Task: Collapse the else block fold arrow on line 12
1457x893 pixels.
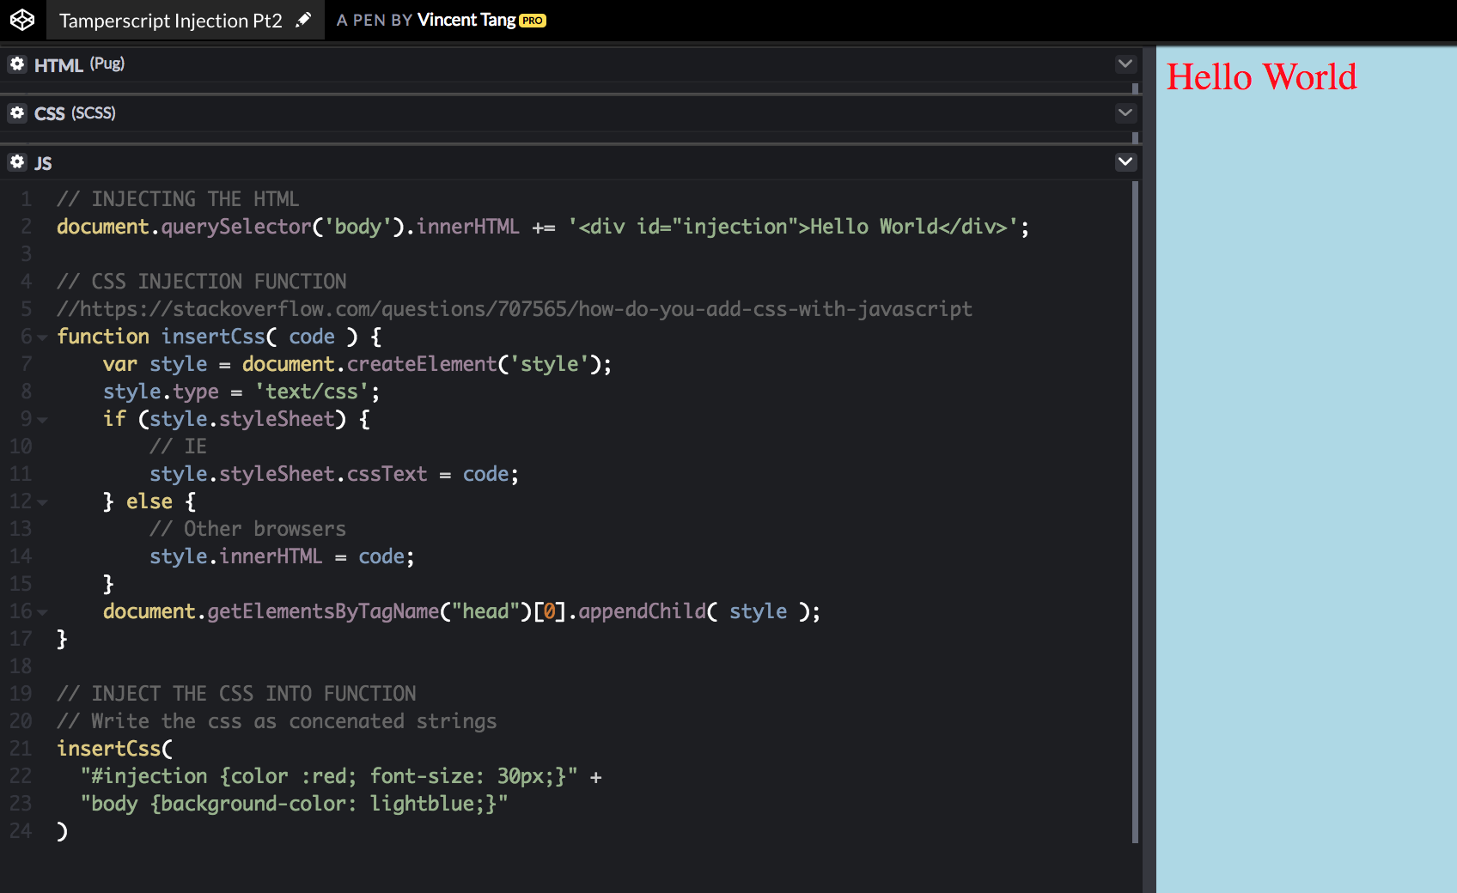Action: 42,502
